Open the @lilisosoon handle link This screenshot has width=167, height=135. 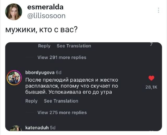[x=46, y=16]
